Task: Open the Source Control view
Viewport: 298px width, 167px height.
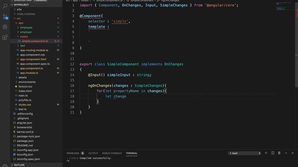Action: (5, 17)
